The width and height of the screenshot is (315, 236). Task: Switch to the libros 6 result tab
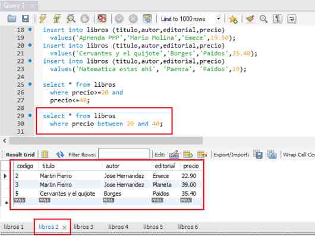pyautogui.click(x=188, y=227)
